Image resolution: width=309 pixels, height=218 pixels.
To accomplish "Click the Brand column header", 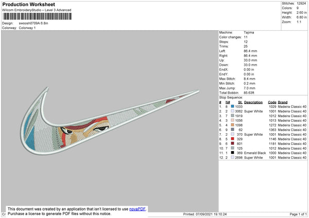I will (x=283, y=102).
